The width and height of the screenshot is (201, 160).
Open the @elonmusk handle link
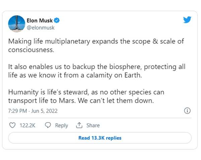pyautogui.click(x=41, y=28)
